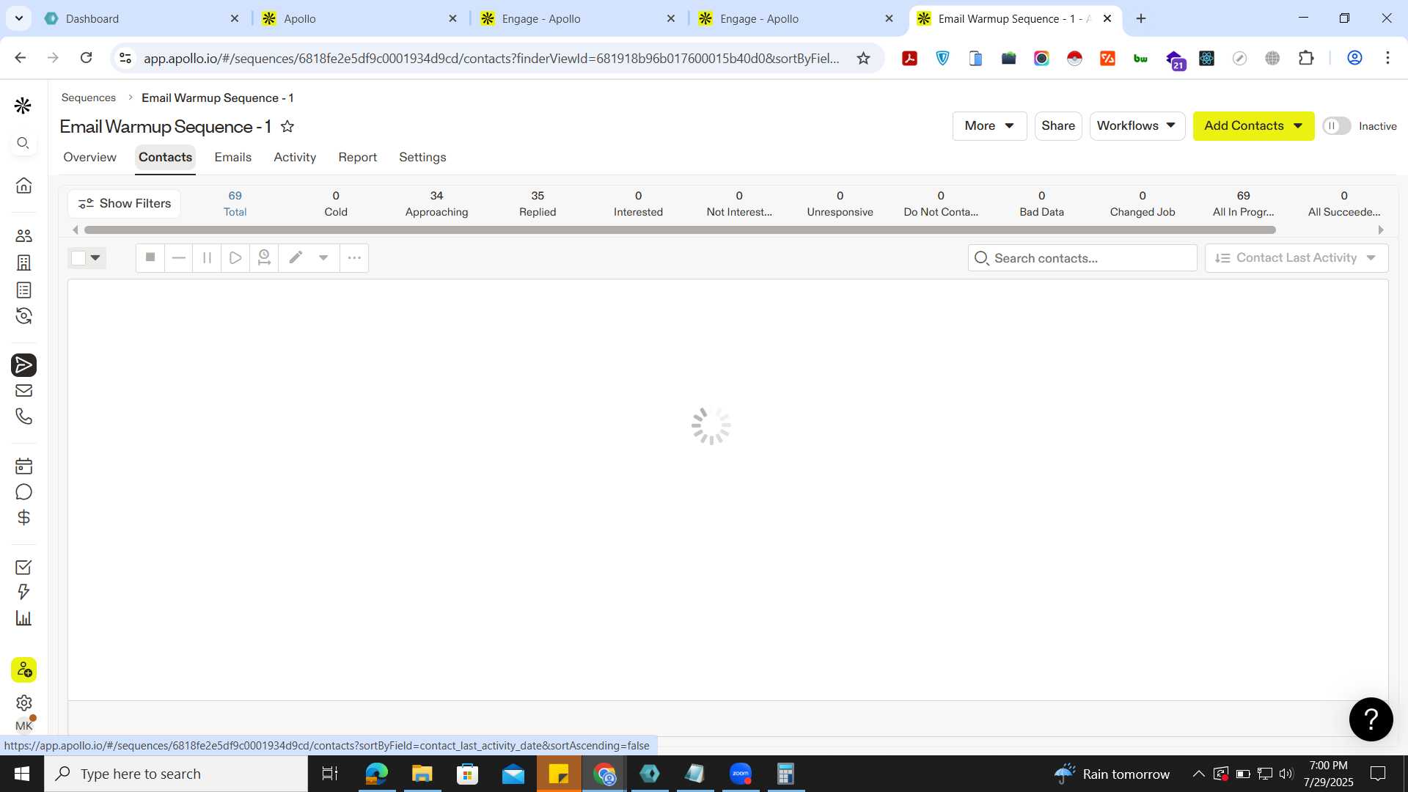The width and height of the screenshot is (1408, 792).
Task: Switch to Dashboard browser tab
Action: [x=142, y=18]
